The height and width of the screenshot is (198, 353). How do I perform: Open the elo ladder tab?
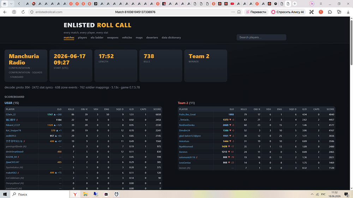click(97, 38)
